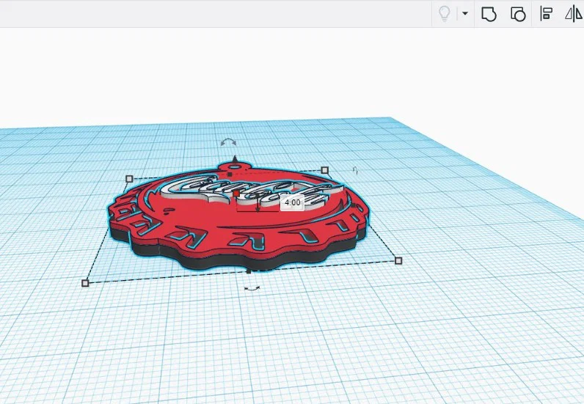The height and width of the screenshot is (404, 584).
Task: Click the right-side rotation arrow handle
Action: point(356,171)
